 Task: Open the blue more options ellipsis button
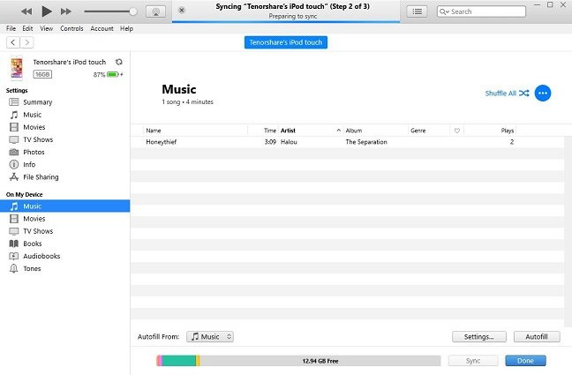tap(543, 94)
